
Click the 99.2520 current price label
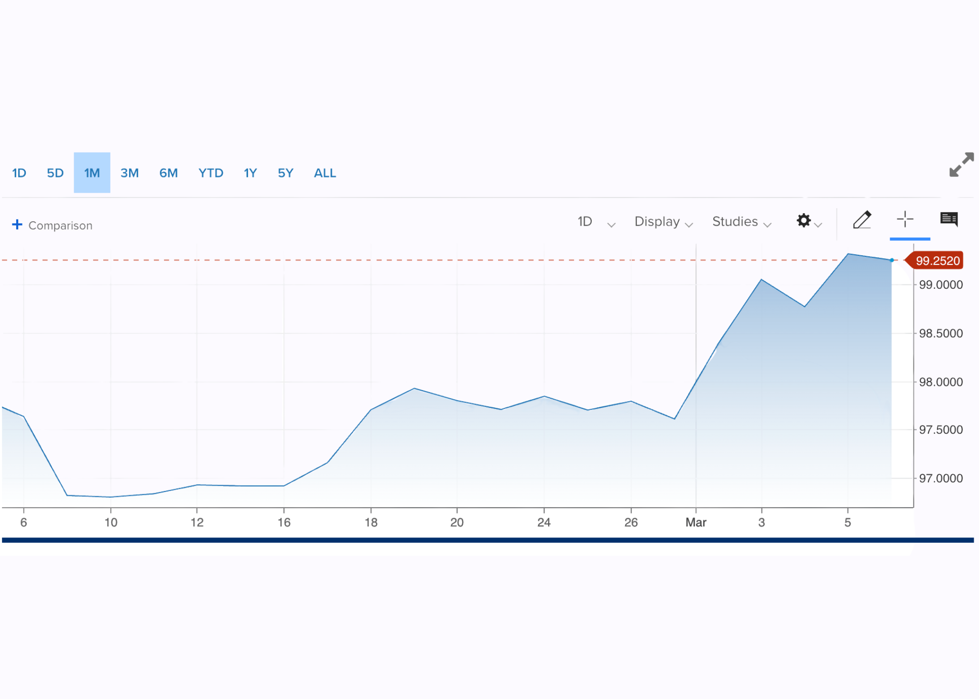click(x=937, y=261)
